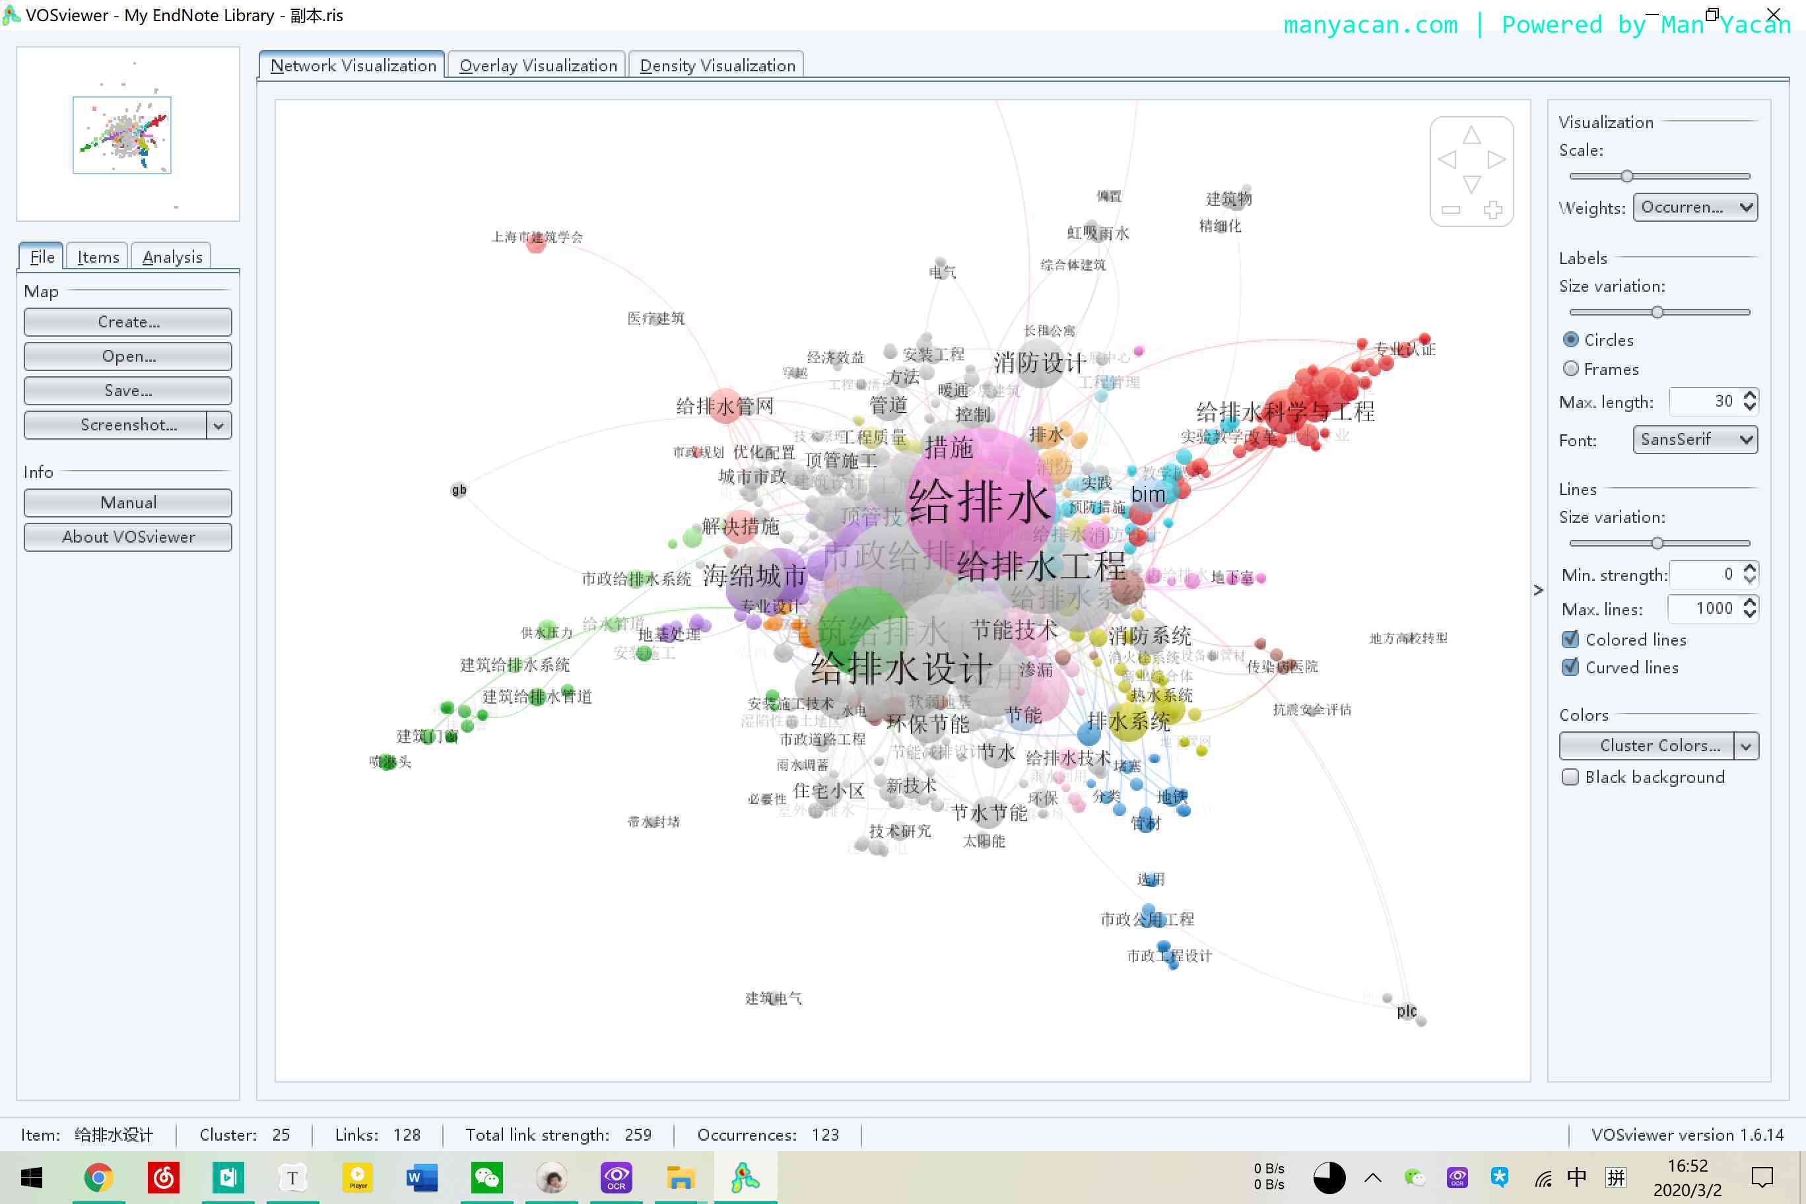
Task: Collapse the right options panel arrow
Action: [x=1538, y=589]
